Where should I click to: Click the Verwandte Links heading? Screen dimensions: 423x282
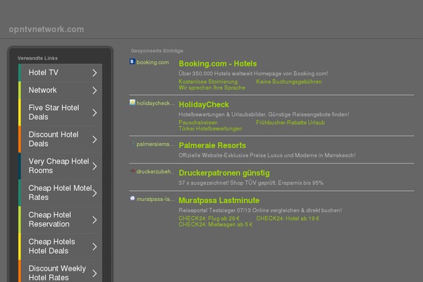coord(37,58)
